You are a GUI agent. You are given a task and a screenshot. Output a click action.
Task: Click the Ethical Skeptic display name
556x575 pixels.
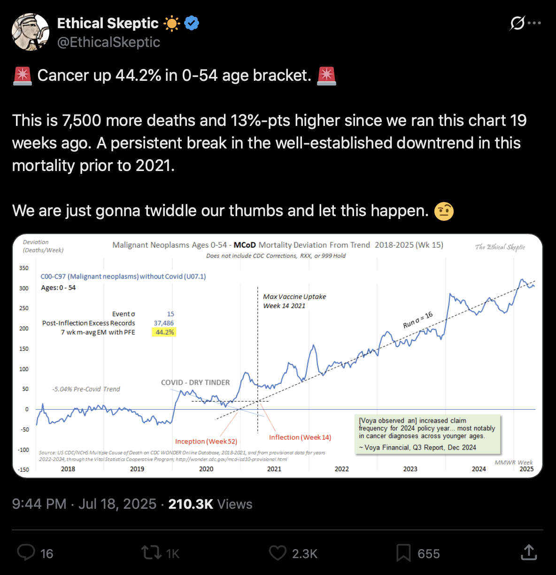[108, 23]
